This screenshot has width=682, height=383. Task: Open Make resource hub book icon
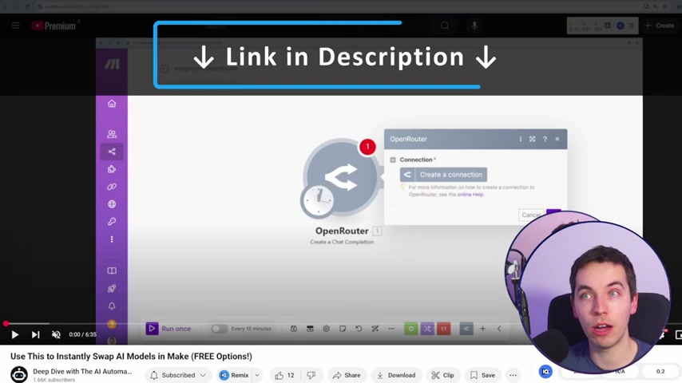pos(112,270)
